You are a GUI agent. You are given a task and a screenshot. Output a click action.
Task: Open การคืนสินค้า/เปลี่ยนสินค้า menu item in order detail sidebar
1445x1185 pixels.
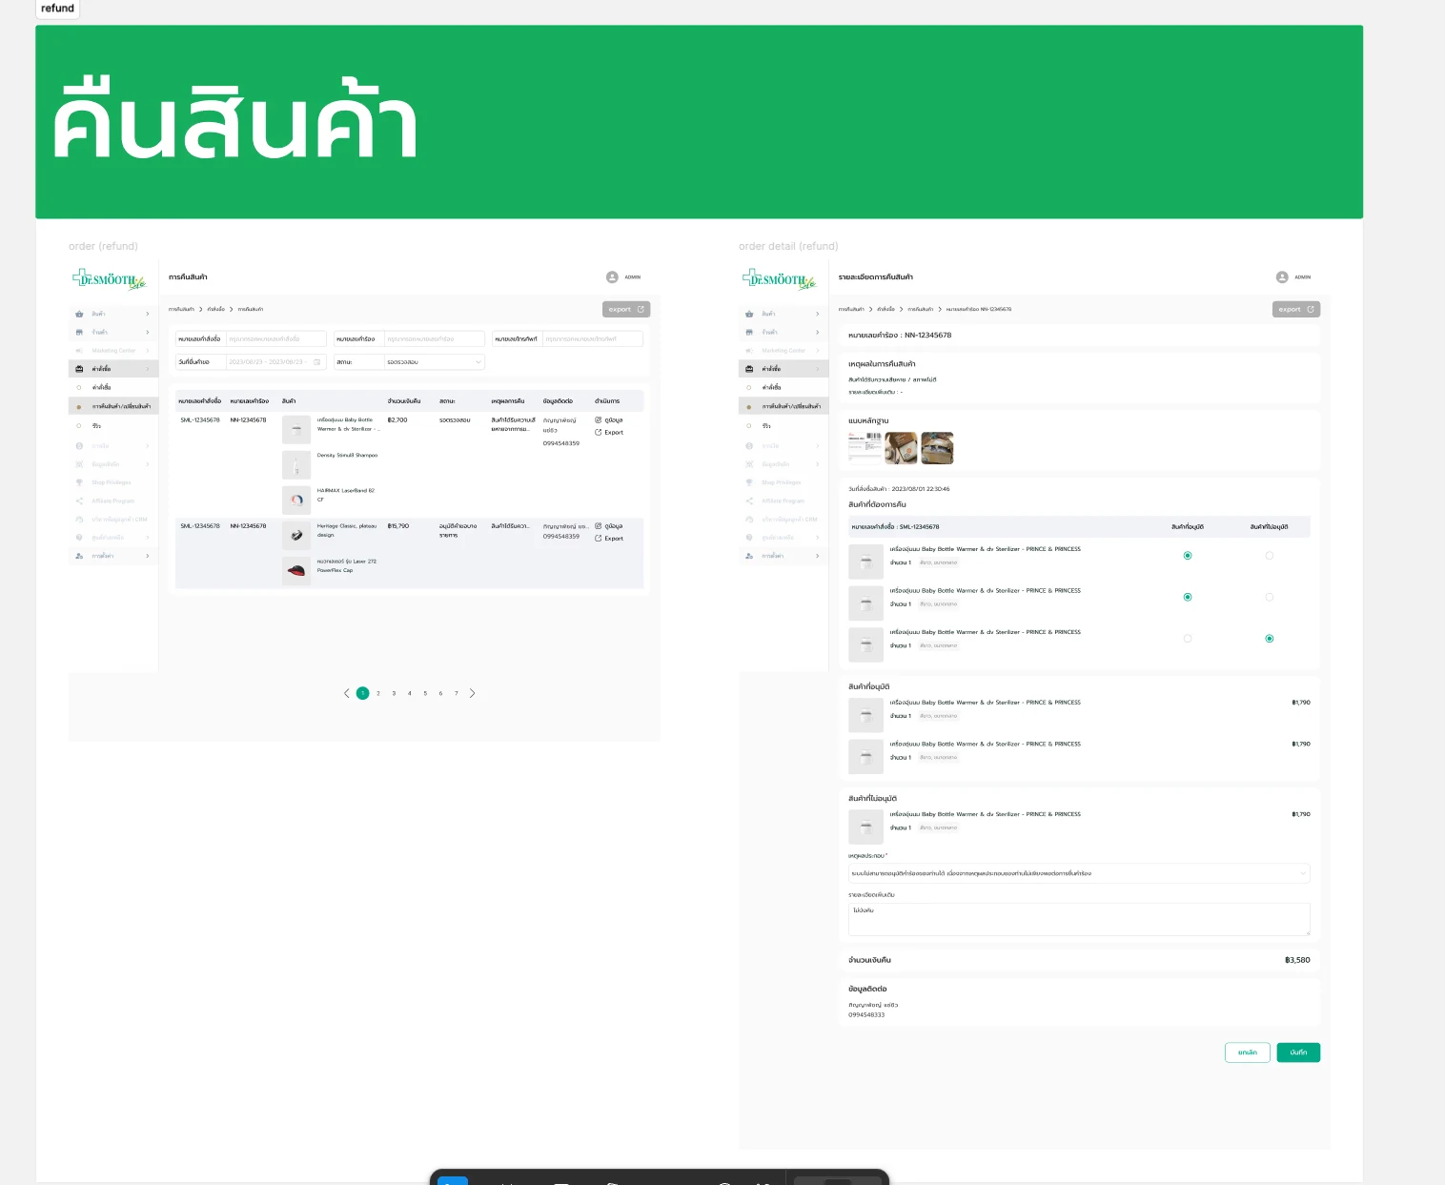tap(784, 407)
